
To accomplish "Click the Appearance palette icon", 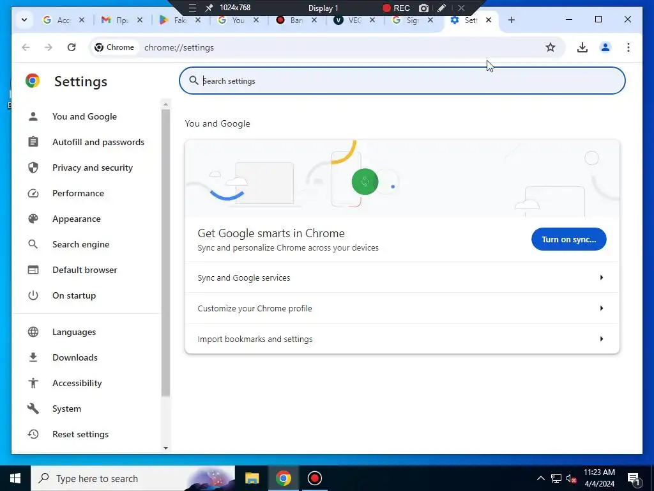I will click(x=33, y=219).
